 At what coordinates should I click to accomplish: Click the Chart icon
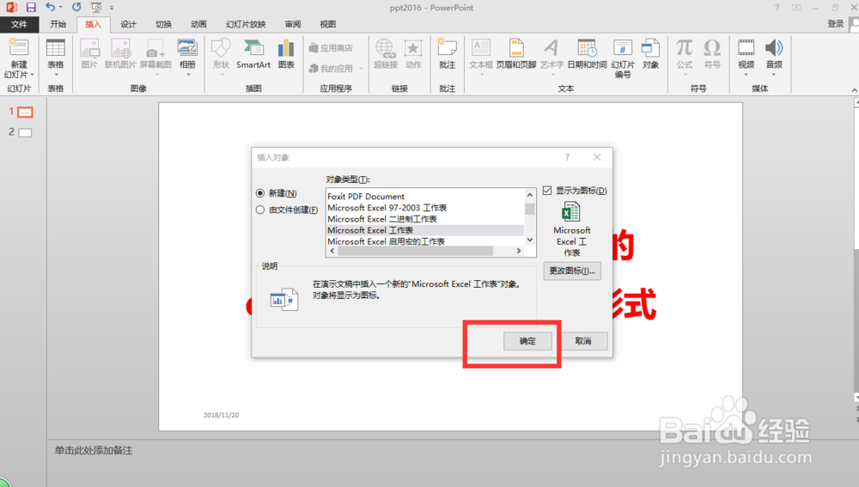point(286,48)
